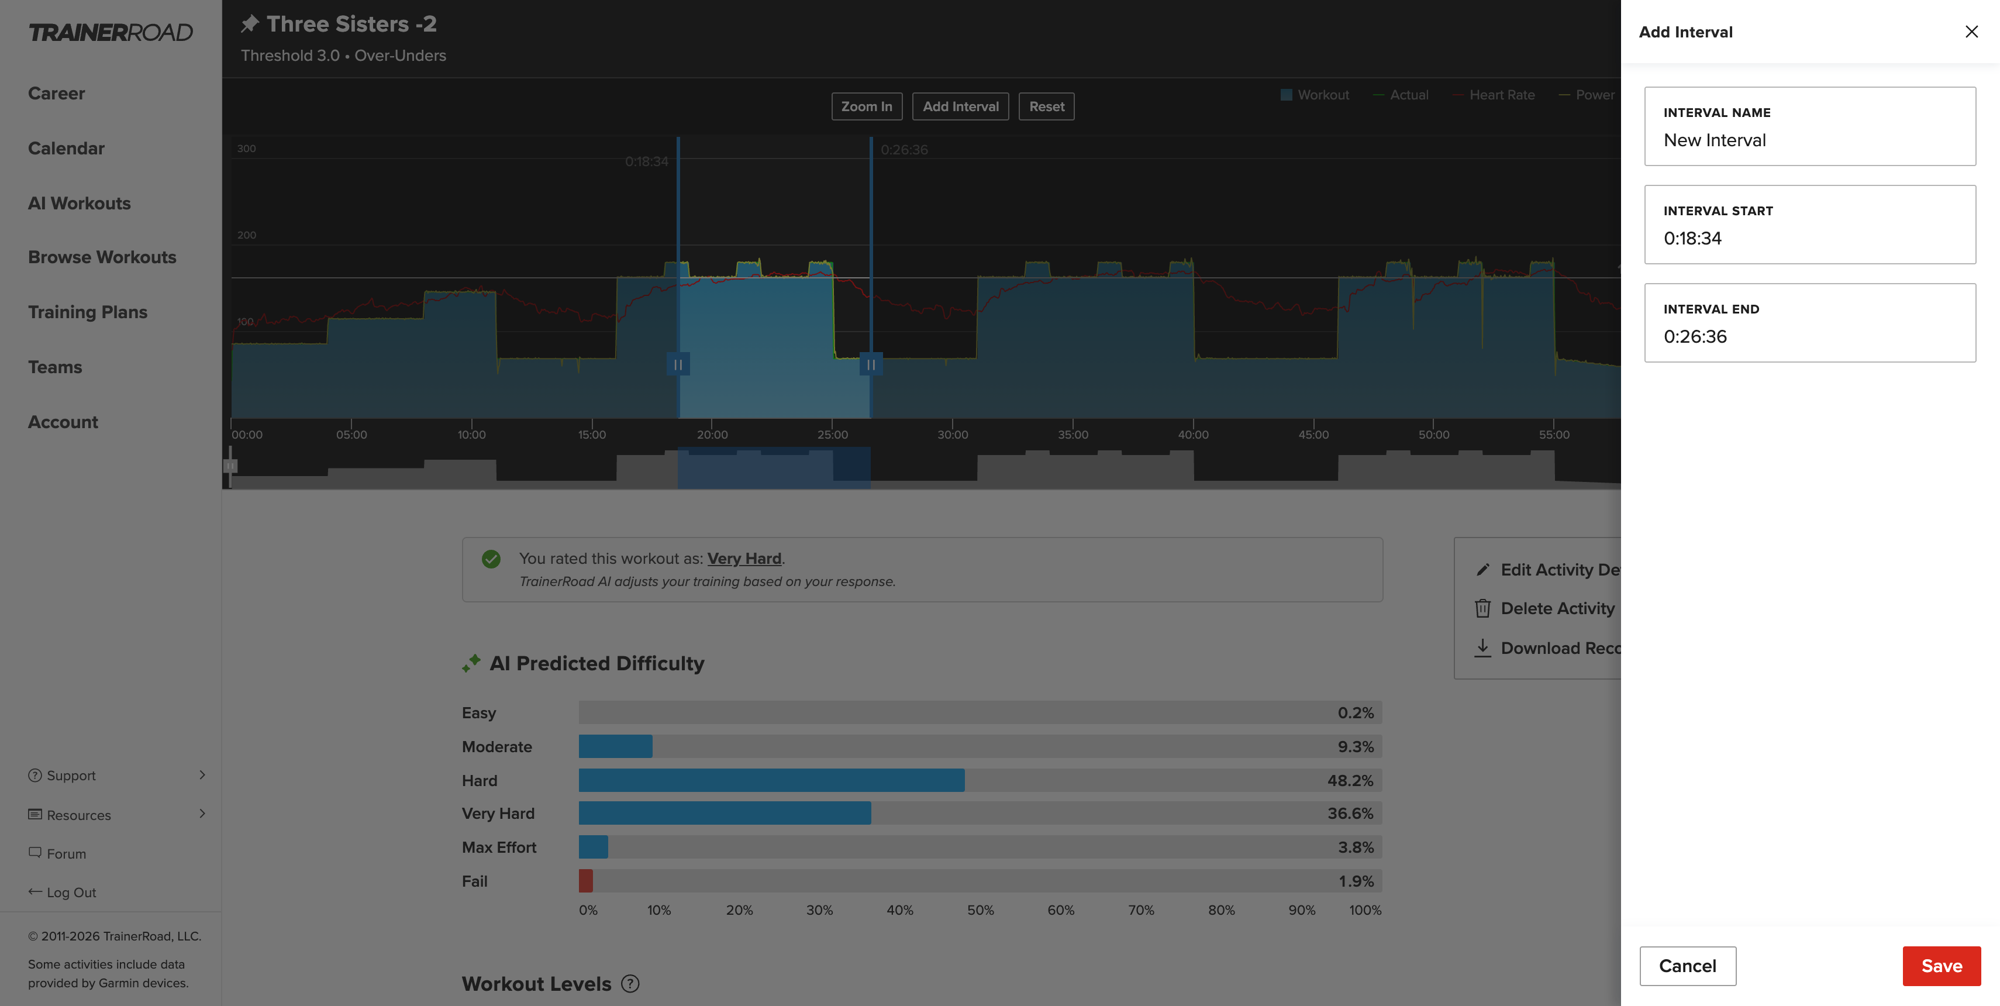Click the Edit Activity pencil icon

(x=1483, y=570)
